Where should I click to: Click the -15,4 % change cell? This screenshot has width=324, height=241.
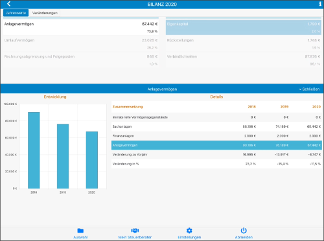pyautogui.click(x=283, y=164)
